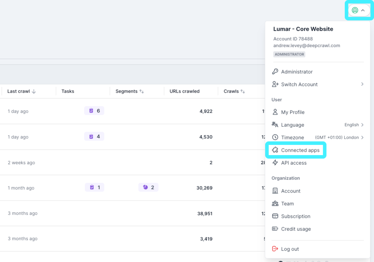Open Switch Account submenu
The image size is (374, 262).
[299, 84]
